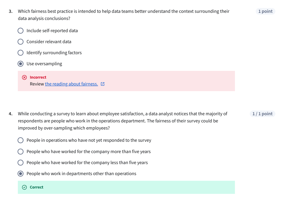Click the question 4 prompt about employee satisfaction survey

[122, 121]
